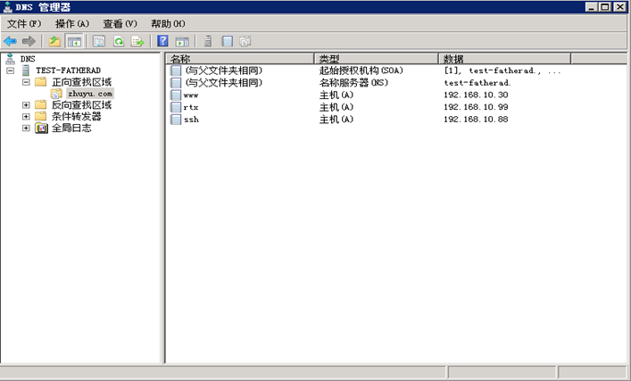Click the Back arrow toolbar icon
This screenshot has width=631, height=381.
10,41
